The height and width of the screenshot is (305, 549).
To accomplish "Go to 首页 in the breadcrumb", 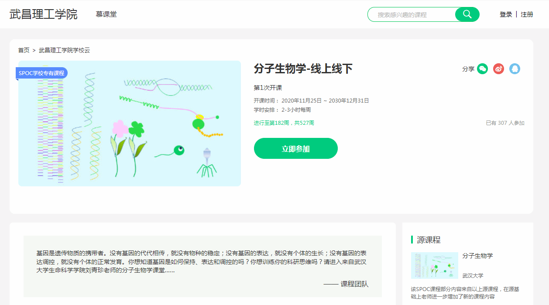I will coord(24,50).
